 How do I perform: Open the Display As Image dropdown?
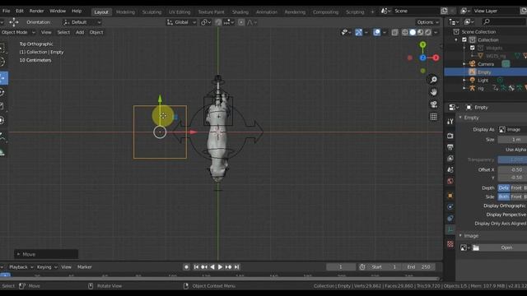click(x=512, y=130)
